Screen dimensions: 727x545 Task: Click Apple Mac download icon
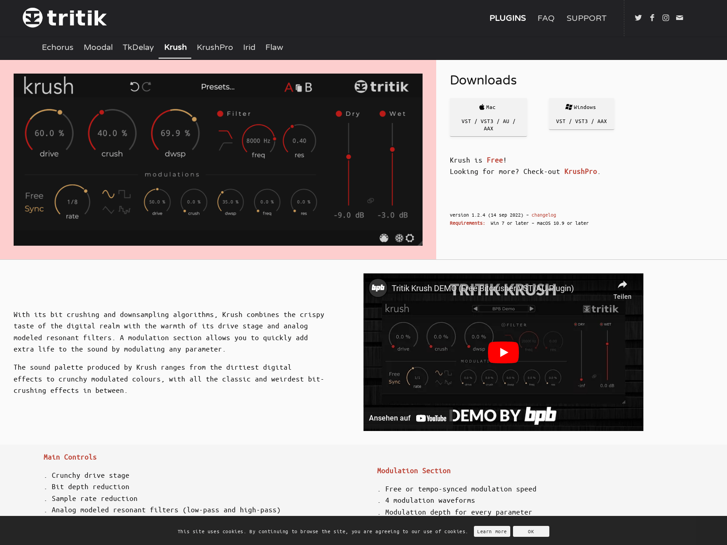[482, 107]
